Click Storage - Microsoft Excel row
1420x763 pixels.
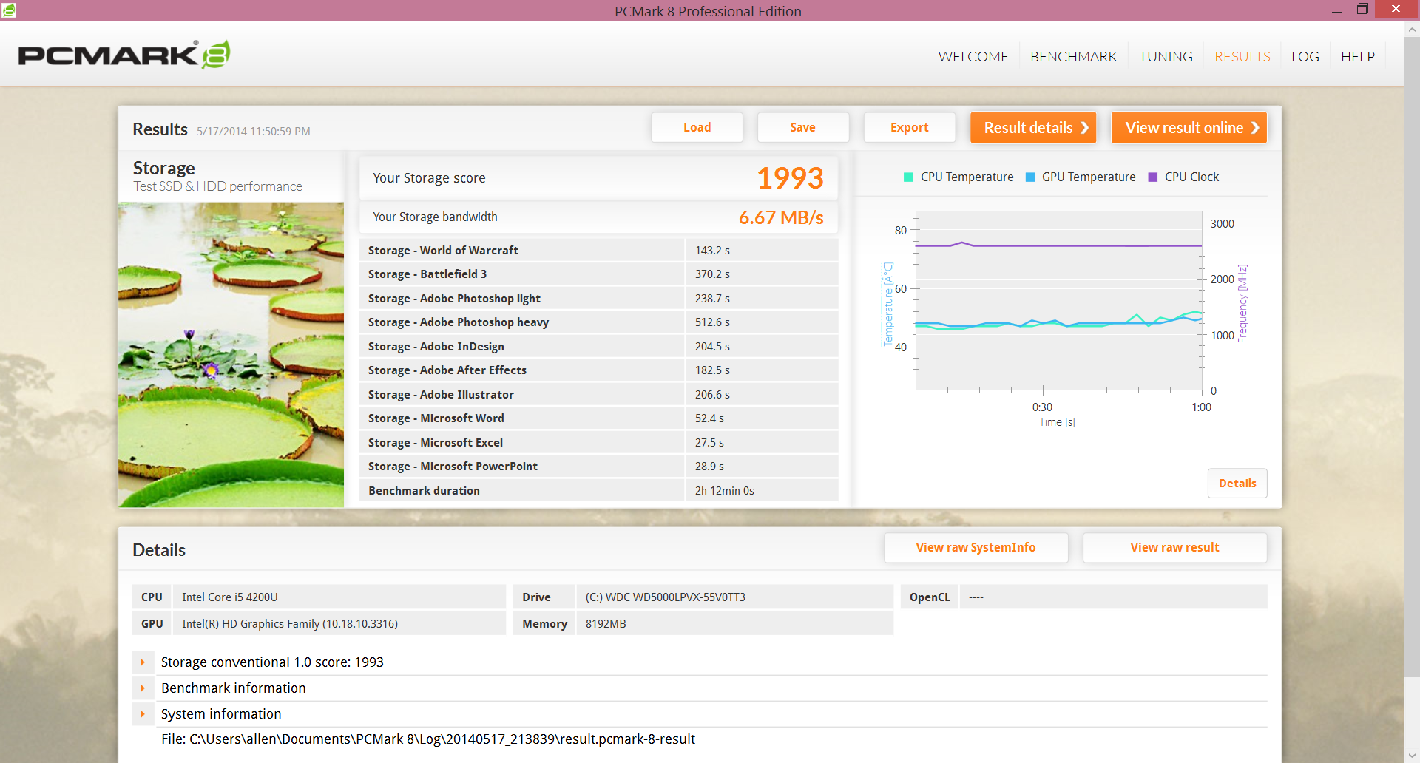[x=598, y=442]
